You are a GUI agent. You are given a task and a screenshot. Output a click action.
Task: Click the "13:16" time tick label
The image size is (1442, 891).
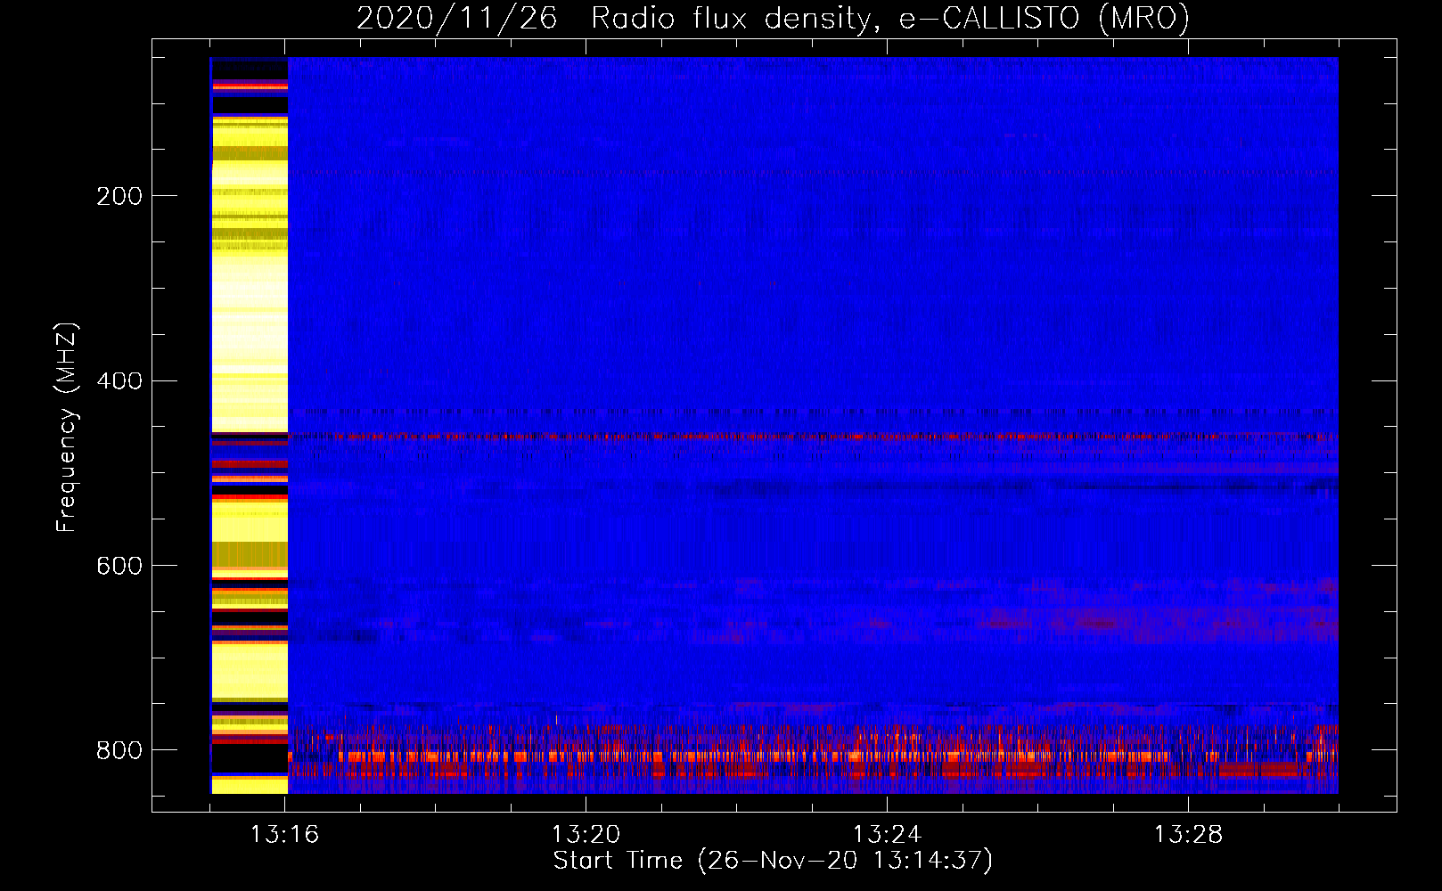click(284, 835)
